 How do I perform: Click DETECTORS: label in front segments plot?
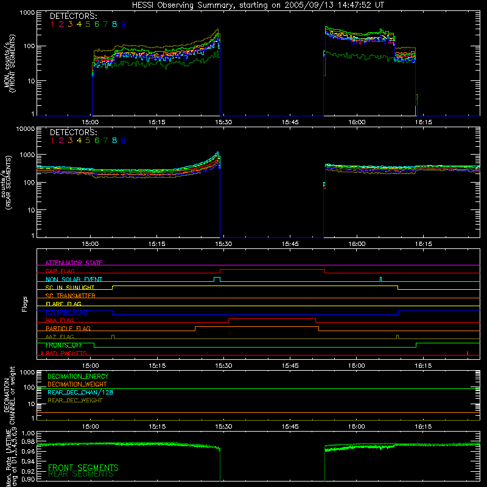pyautogui.click(x=73, y=16)
